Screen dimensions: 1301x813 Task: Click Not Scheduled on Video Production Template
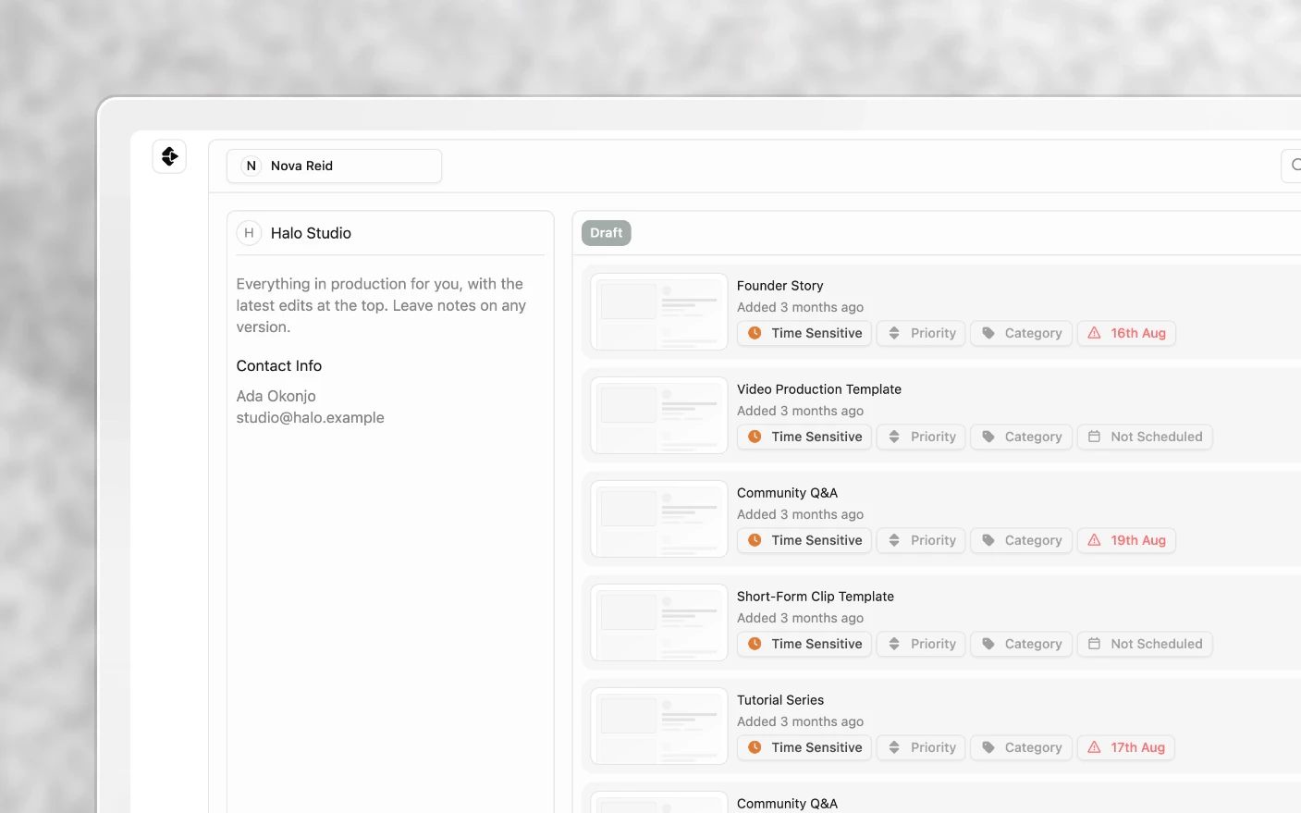coord(1145,437)
